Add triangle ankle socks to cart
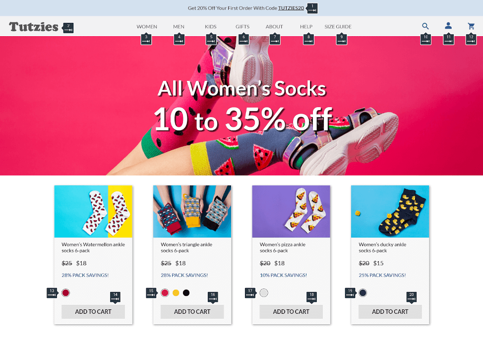Viewport: 483px width, 352px height. click(192, 312)
